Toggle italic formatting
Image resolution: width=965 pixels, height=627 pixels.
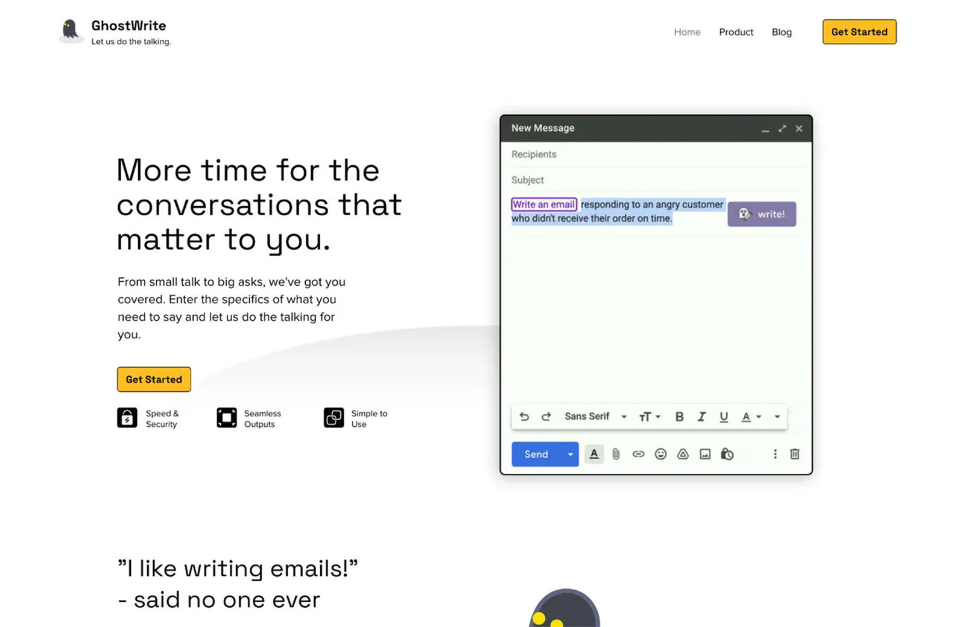[701, 417]
